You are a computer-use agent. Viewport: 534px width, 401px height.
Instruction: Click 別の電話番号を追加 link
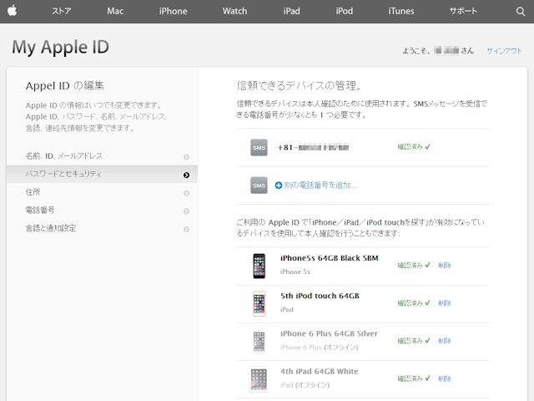coord(320,185)
